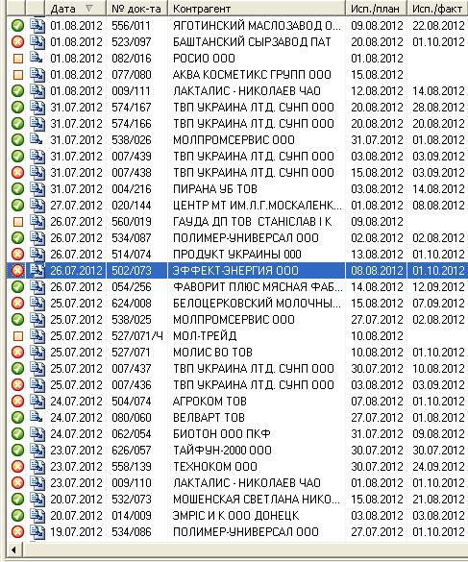Click document number 007/438
Screen dimensions: 468x562
pos(132,173)
